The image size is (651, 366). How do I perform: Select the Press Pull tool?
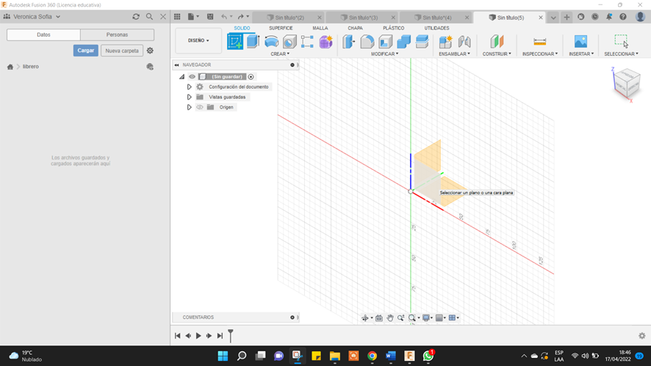pos(349,42)
